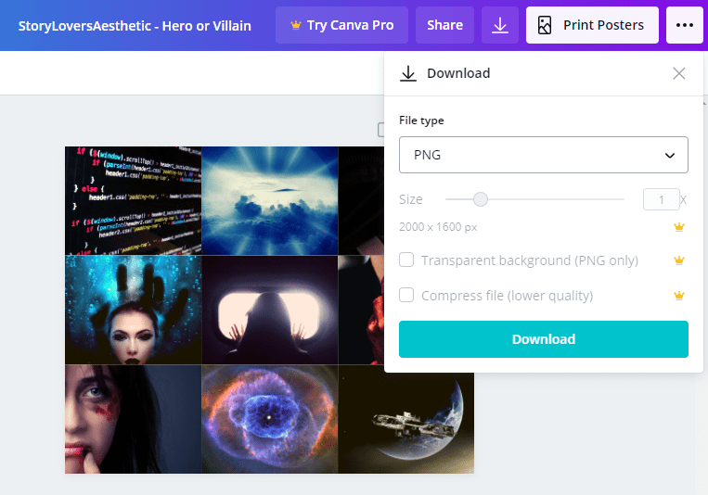Tick the Compress file (lower quality) checkbox
Screen dimensions: 708x495
[406, 296]
